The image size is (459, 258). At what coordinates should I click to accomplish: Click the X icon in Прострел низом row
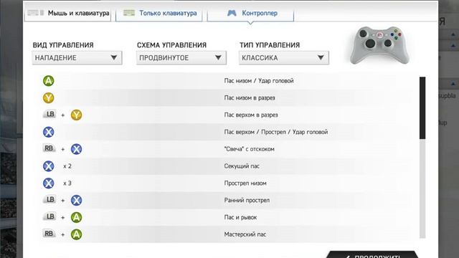click(x=49, y=183)
